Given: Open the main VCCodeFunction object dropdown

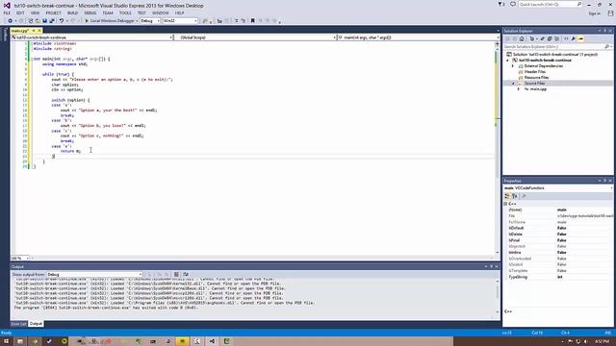Looking at the screenshot, I should click(558, 188).
